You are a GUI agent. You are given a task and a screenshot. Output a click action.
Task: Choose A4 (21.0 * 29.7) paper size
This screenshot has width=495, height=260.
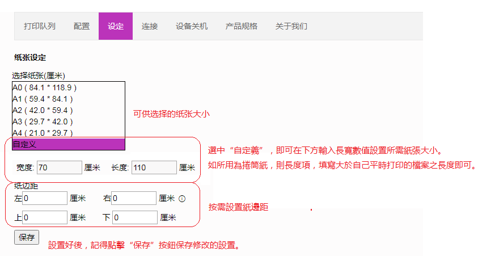point(68,133)
